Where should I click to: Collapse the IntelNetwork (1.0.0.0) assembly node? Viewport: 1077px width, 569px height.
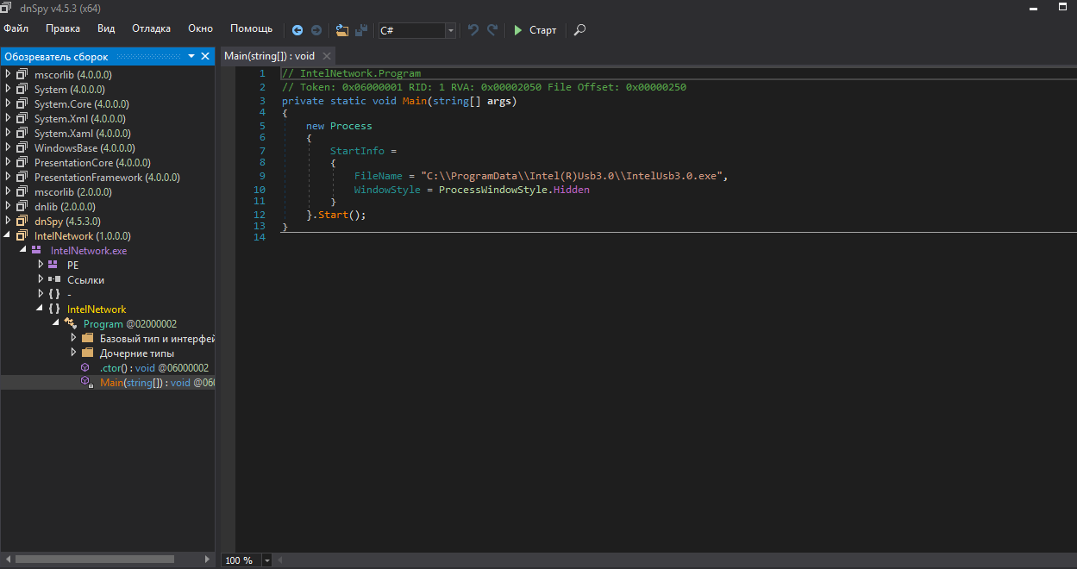9,235
